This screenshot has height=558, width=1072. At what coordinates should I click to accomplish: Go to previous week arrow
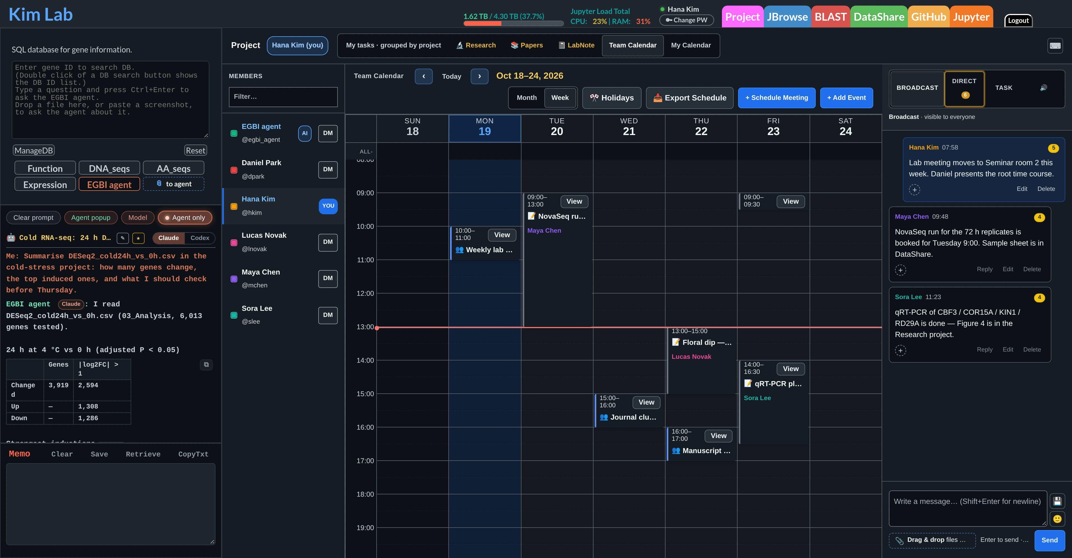[424, 76]
